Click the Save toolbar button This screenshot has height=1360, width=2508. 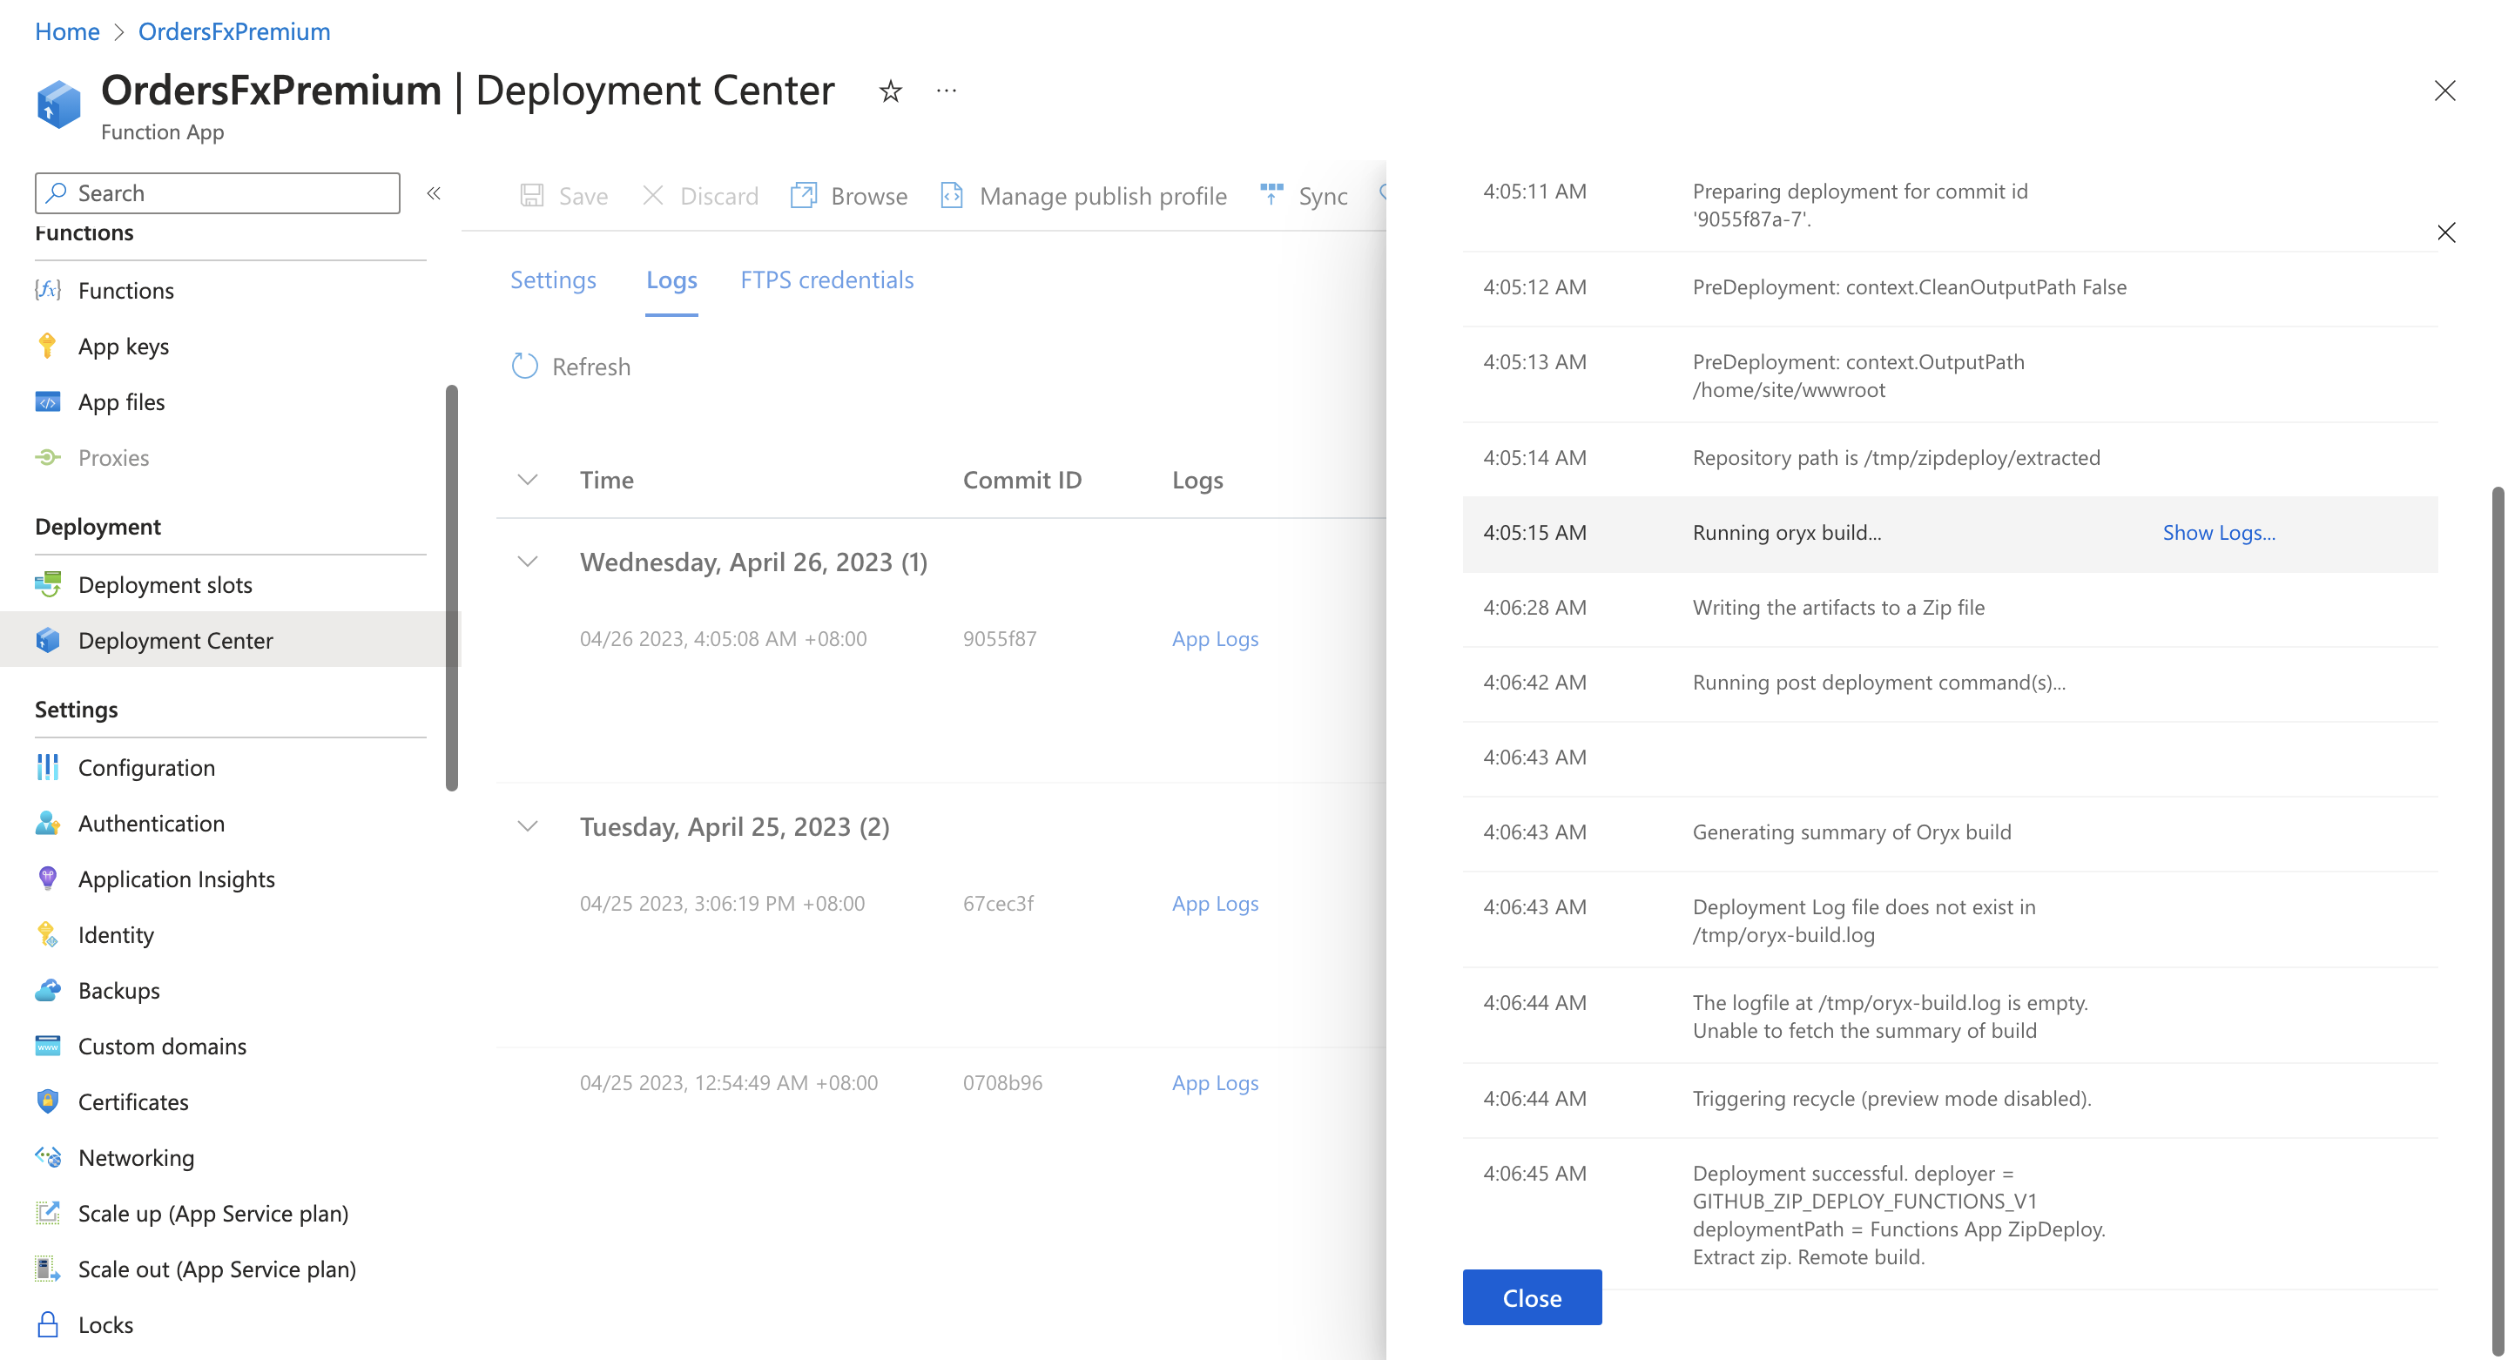563,196
